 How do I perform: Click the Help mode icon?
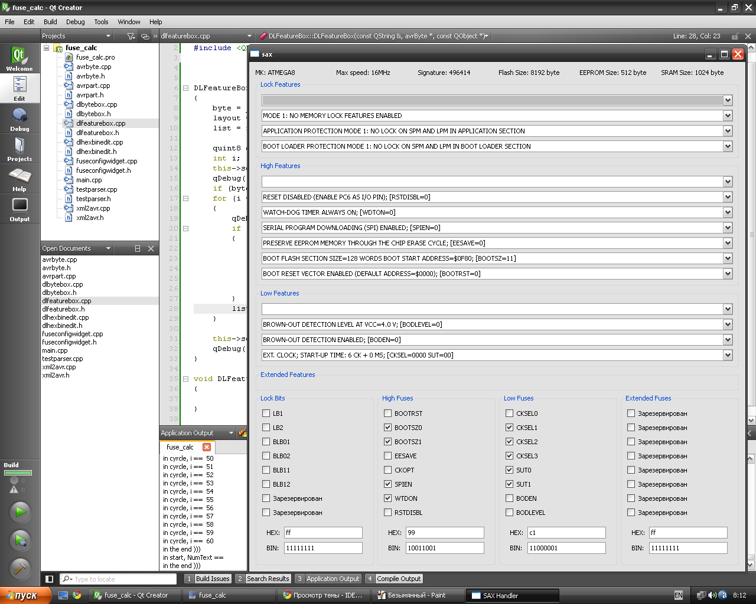click(x=19, y=179)
